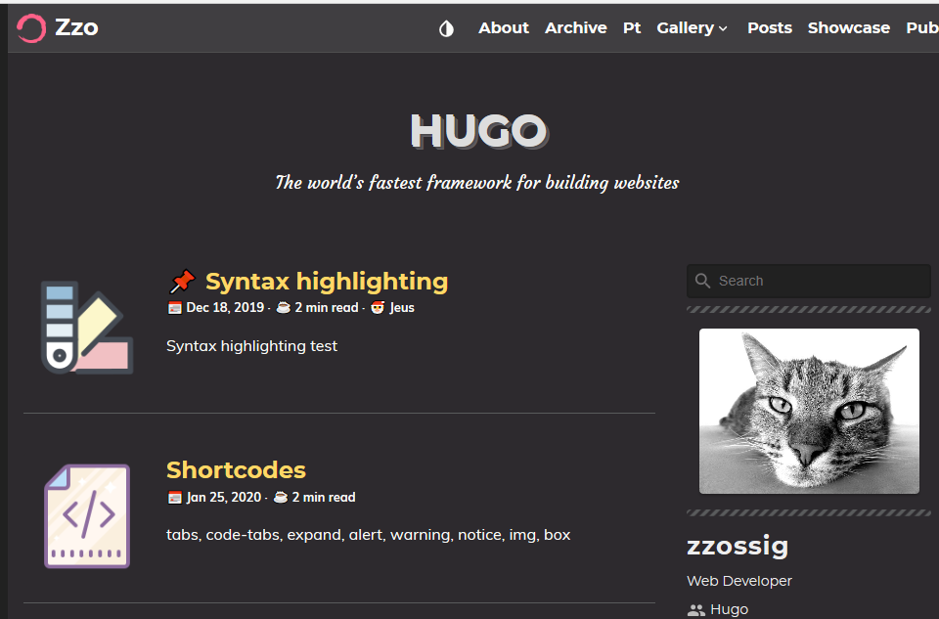Click the Syntax highlighting post title

point(326,282)
